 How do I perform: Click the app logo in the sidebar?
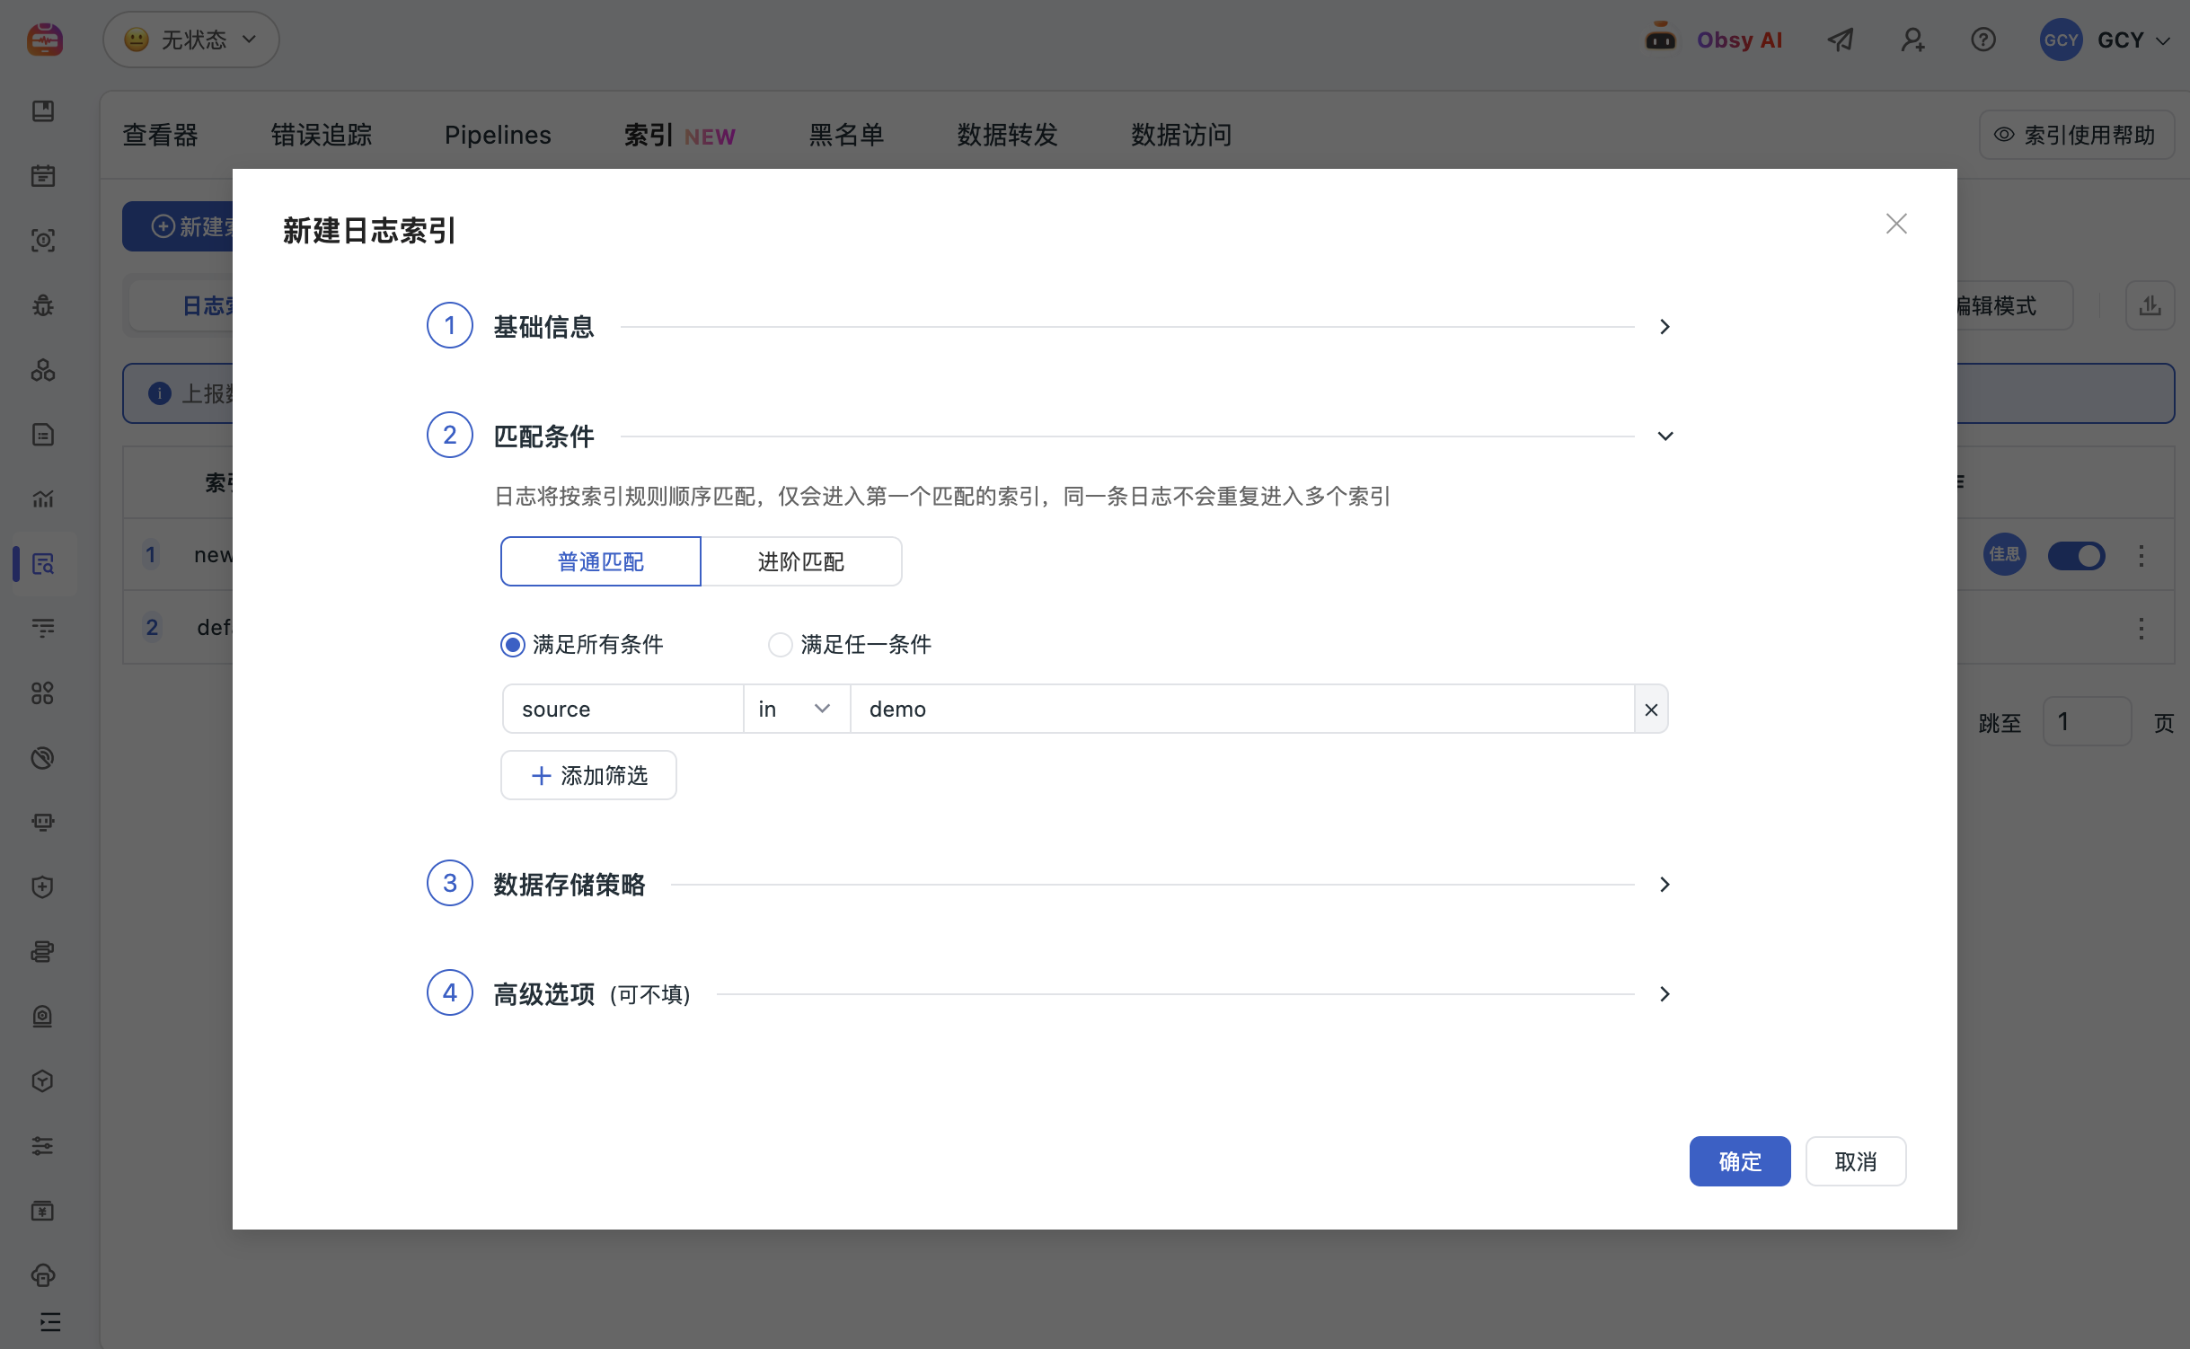click(x=44, y=40)
